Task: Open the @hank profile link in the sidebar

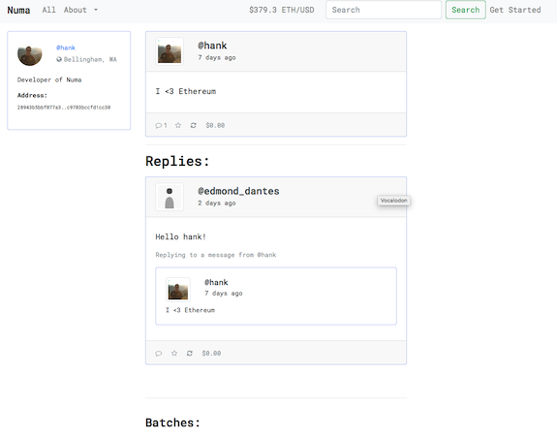Action: point(66,47)
